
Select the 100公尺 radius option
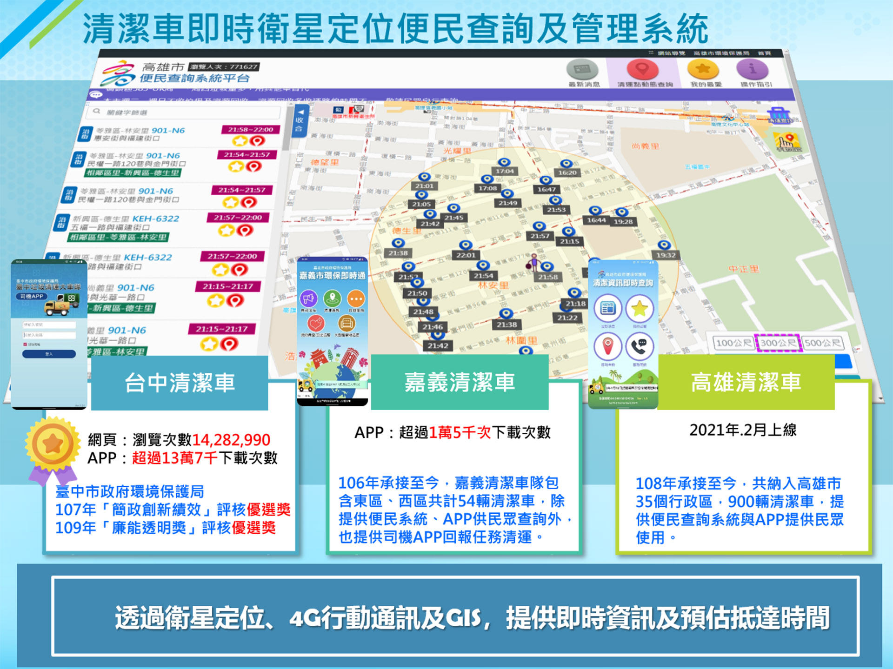(733, 343)
